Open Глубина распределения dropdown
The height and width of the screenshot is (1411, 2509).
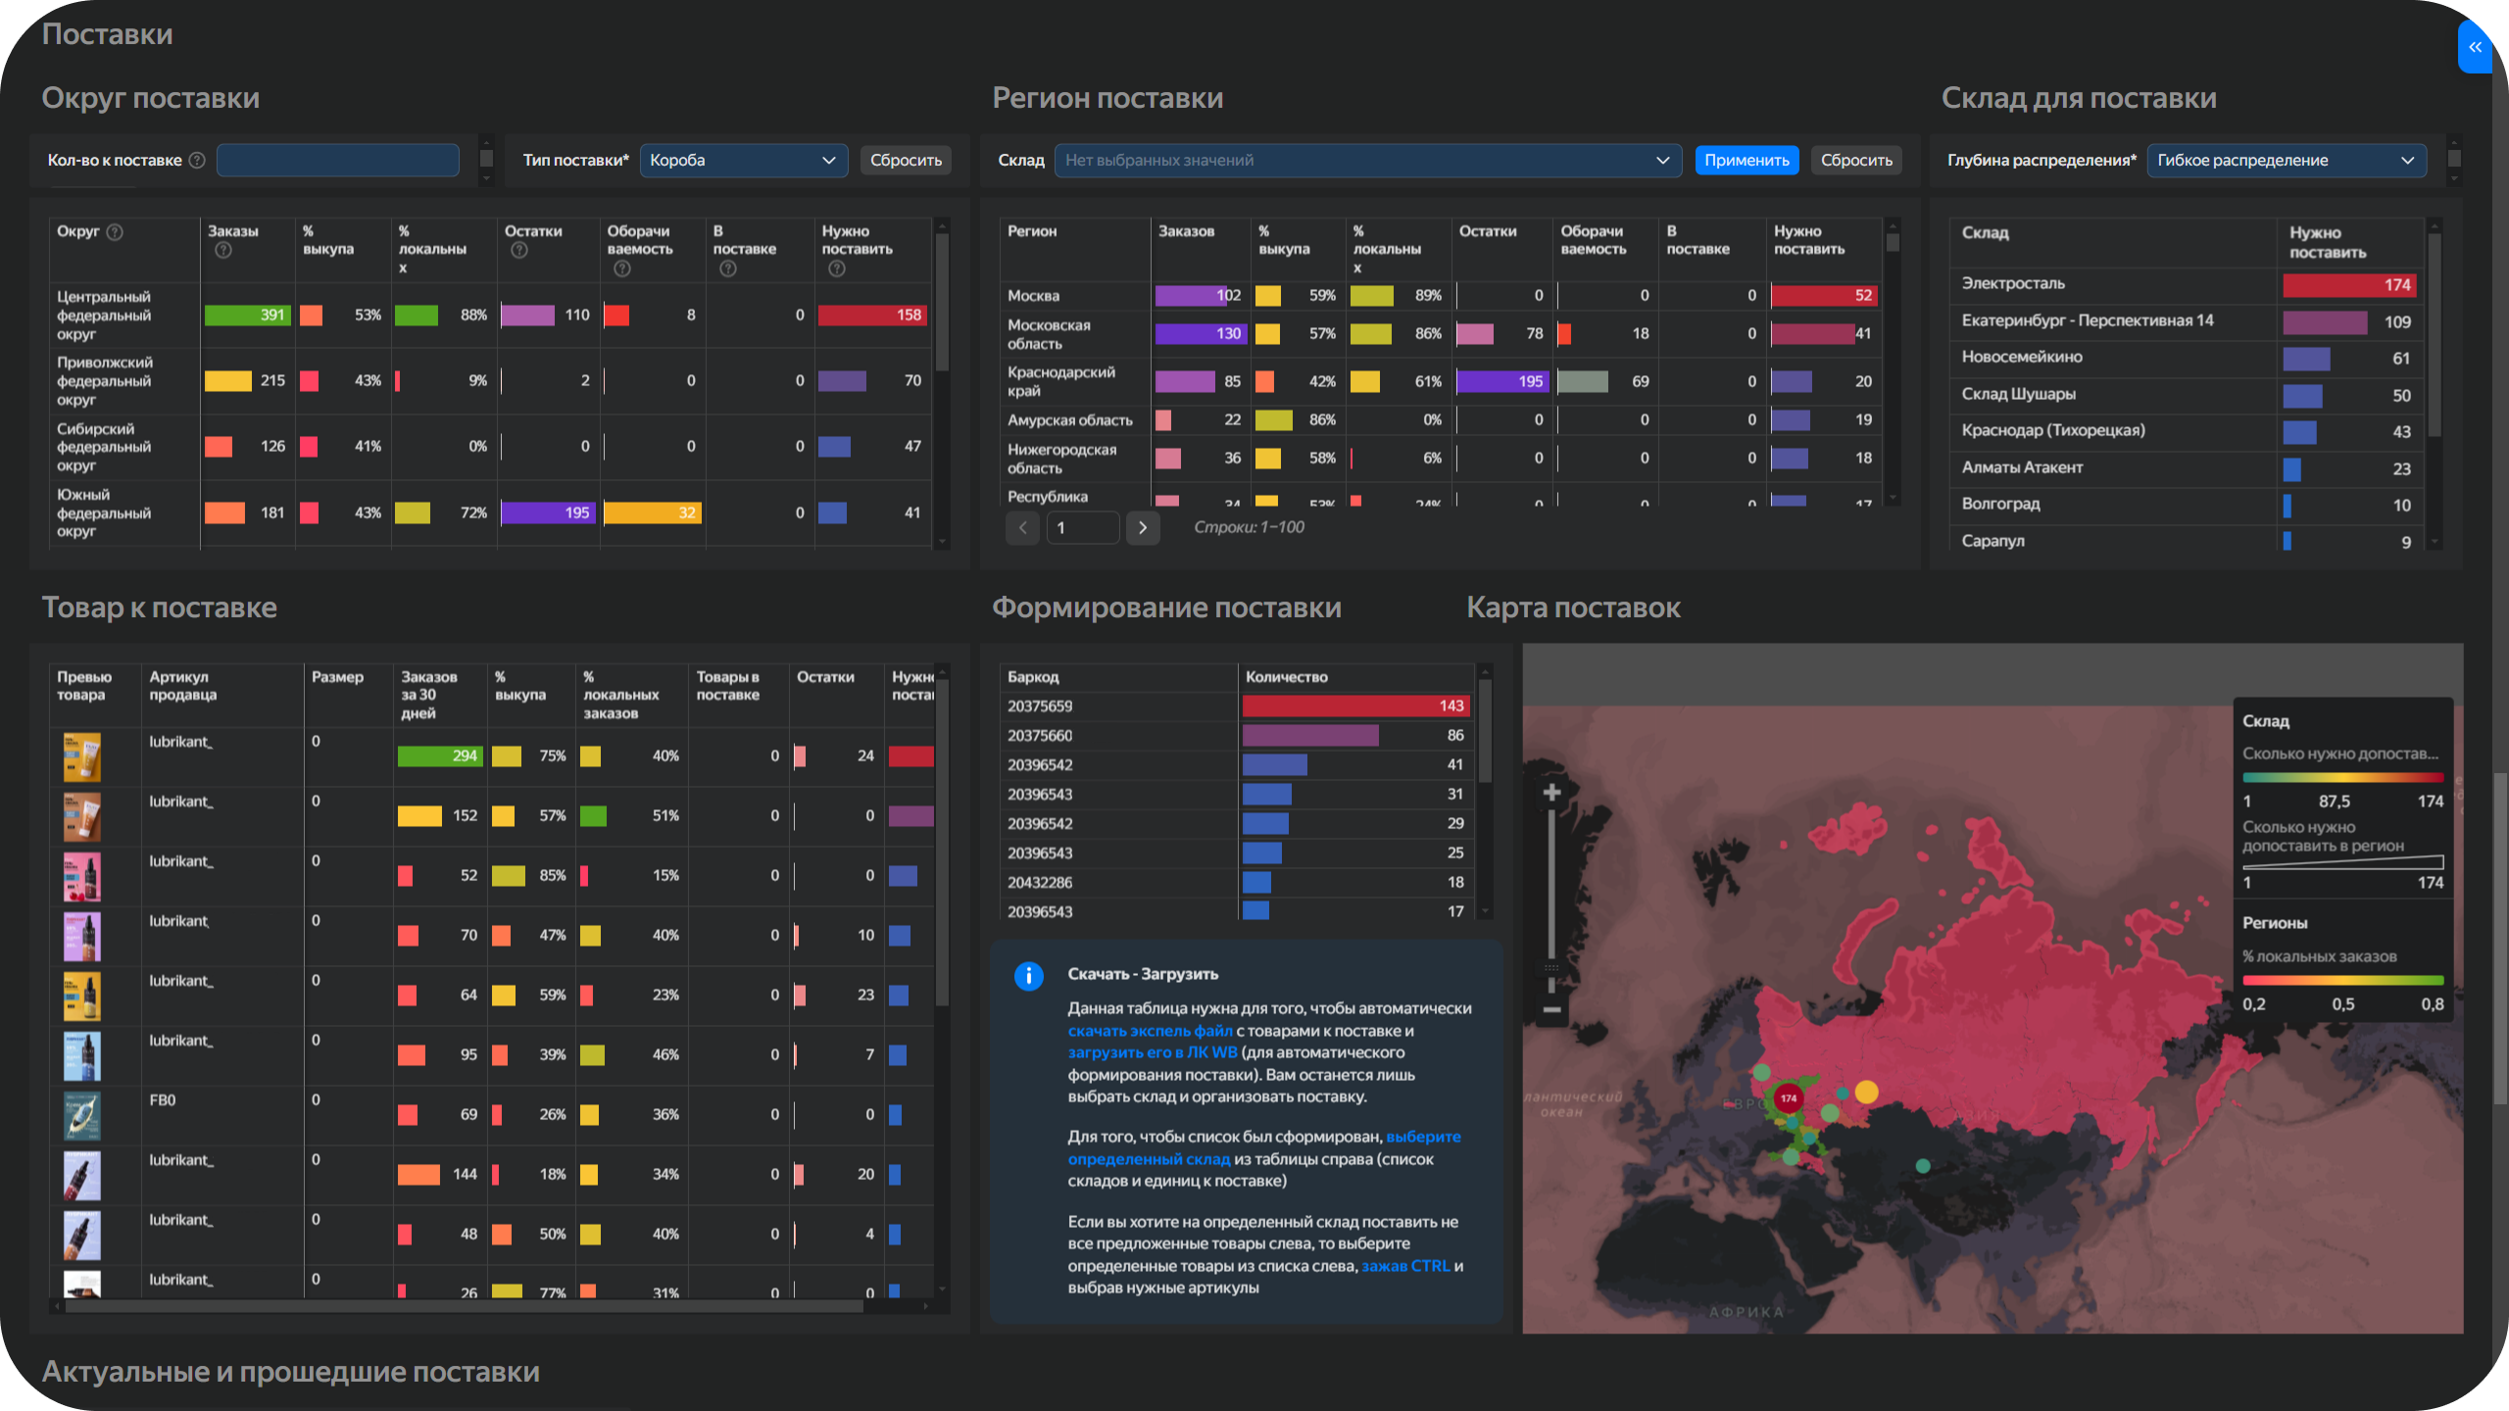[2286, 160]
